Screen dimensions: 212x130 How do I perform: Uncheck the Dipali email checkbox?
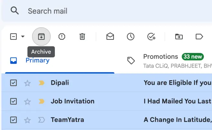pyautogui.click(x=14, y=83)
